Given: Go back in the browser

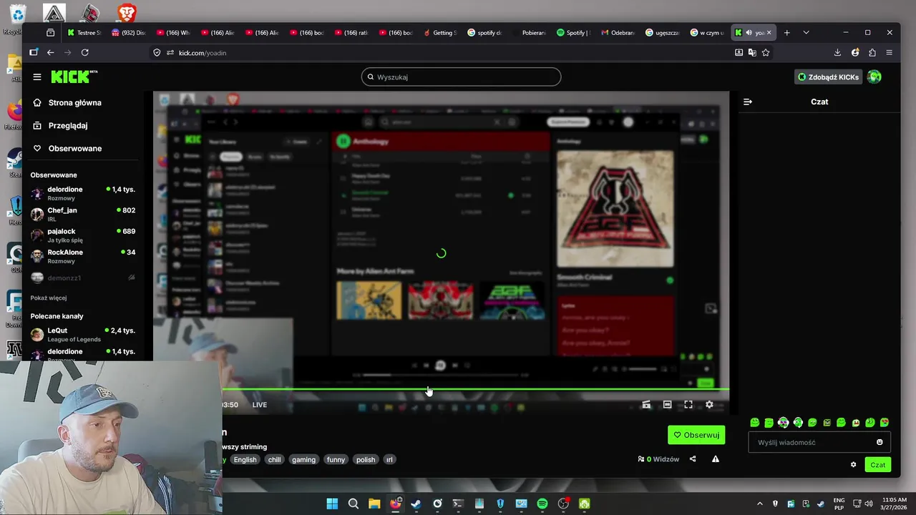Looking at the screenshot, I should tap(50, 52).
